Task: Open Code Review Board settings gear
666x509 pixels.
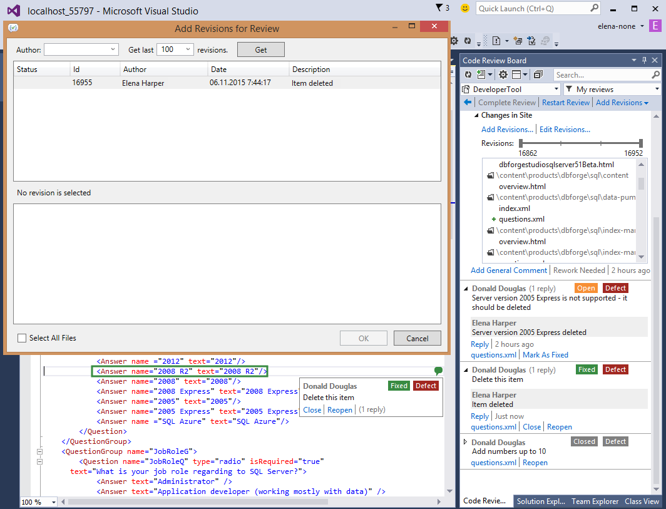Action: click(503, 75)
